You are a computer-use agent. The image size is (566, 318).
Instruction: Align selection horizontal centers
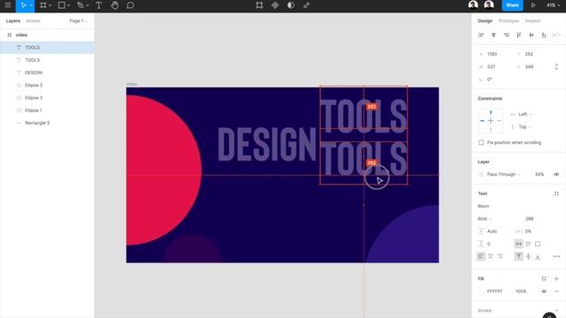tap(493, 35)
